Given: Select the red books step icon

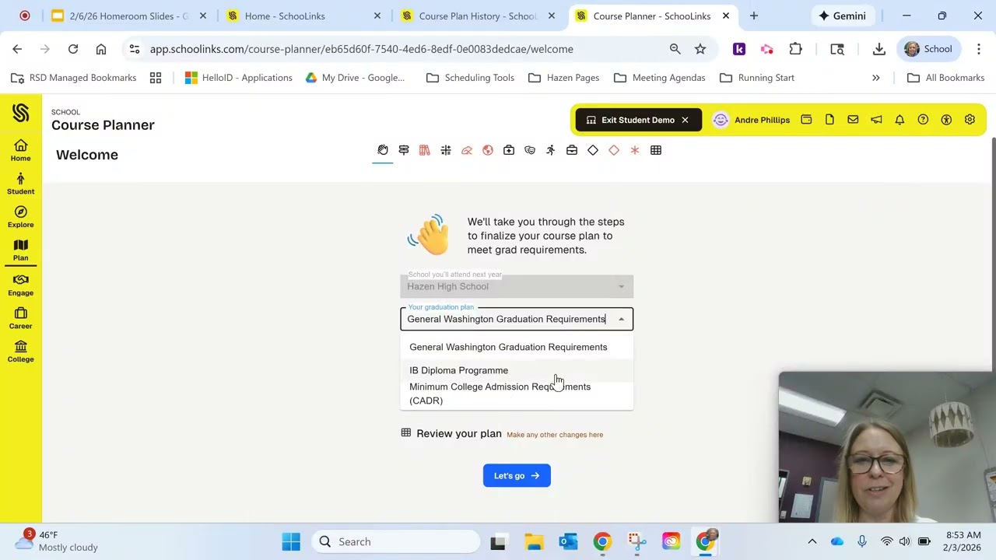Looking at the screenshot, I should tap(425, 150).
